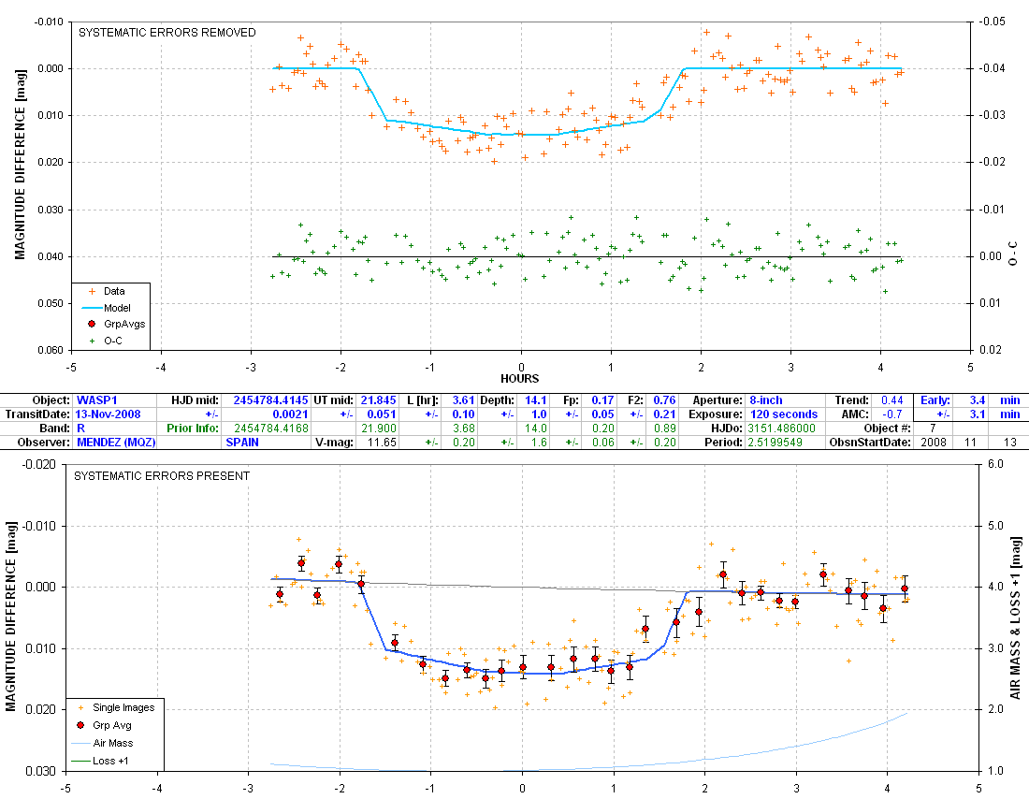The width and height of the screenshot is (1029, 799).
Task: Click the O - C right axis label
Action: 1014,254
